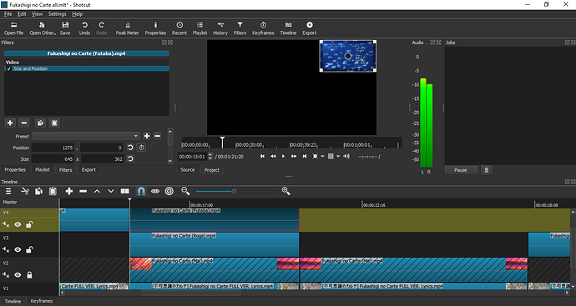The width and height of the screenshot is (576, 306).
Task: Cut the selected timeline clip
Action: pos(25,191)
